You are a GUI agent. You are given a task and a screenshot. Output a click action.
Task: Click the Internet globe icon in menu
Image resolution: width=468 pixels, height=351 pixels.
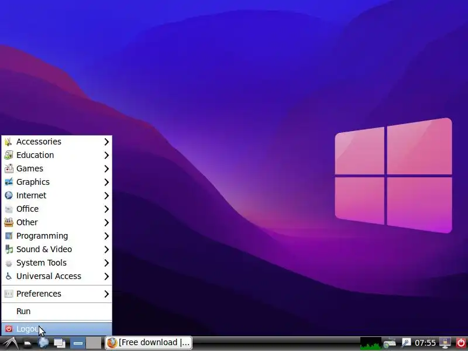[x=9, y=195]
